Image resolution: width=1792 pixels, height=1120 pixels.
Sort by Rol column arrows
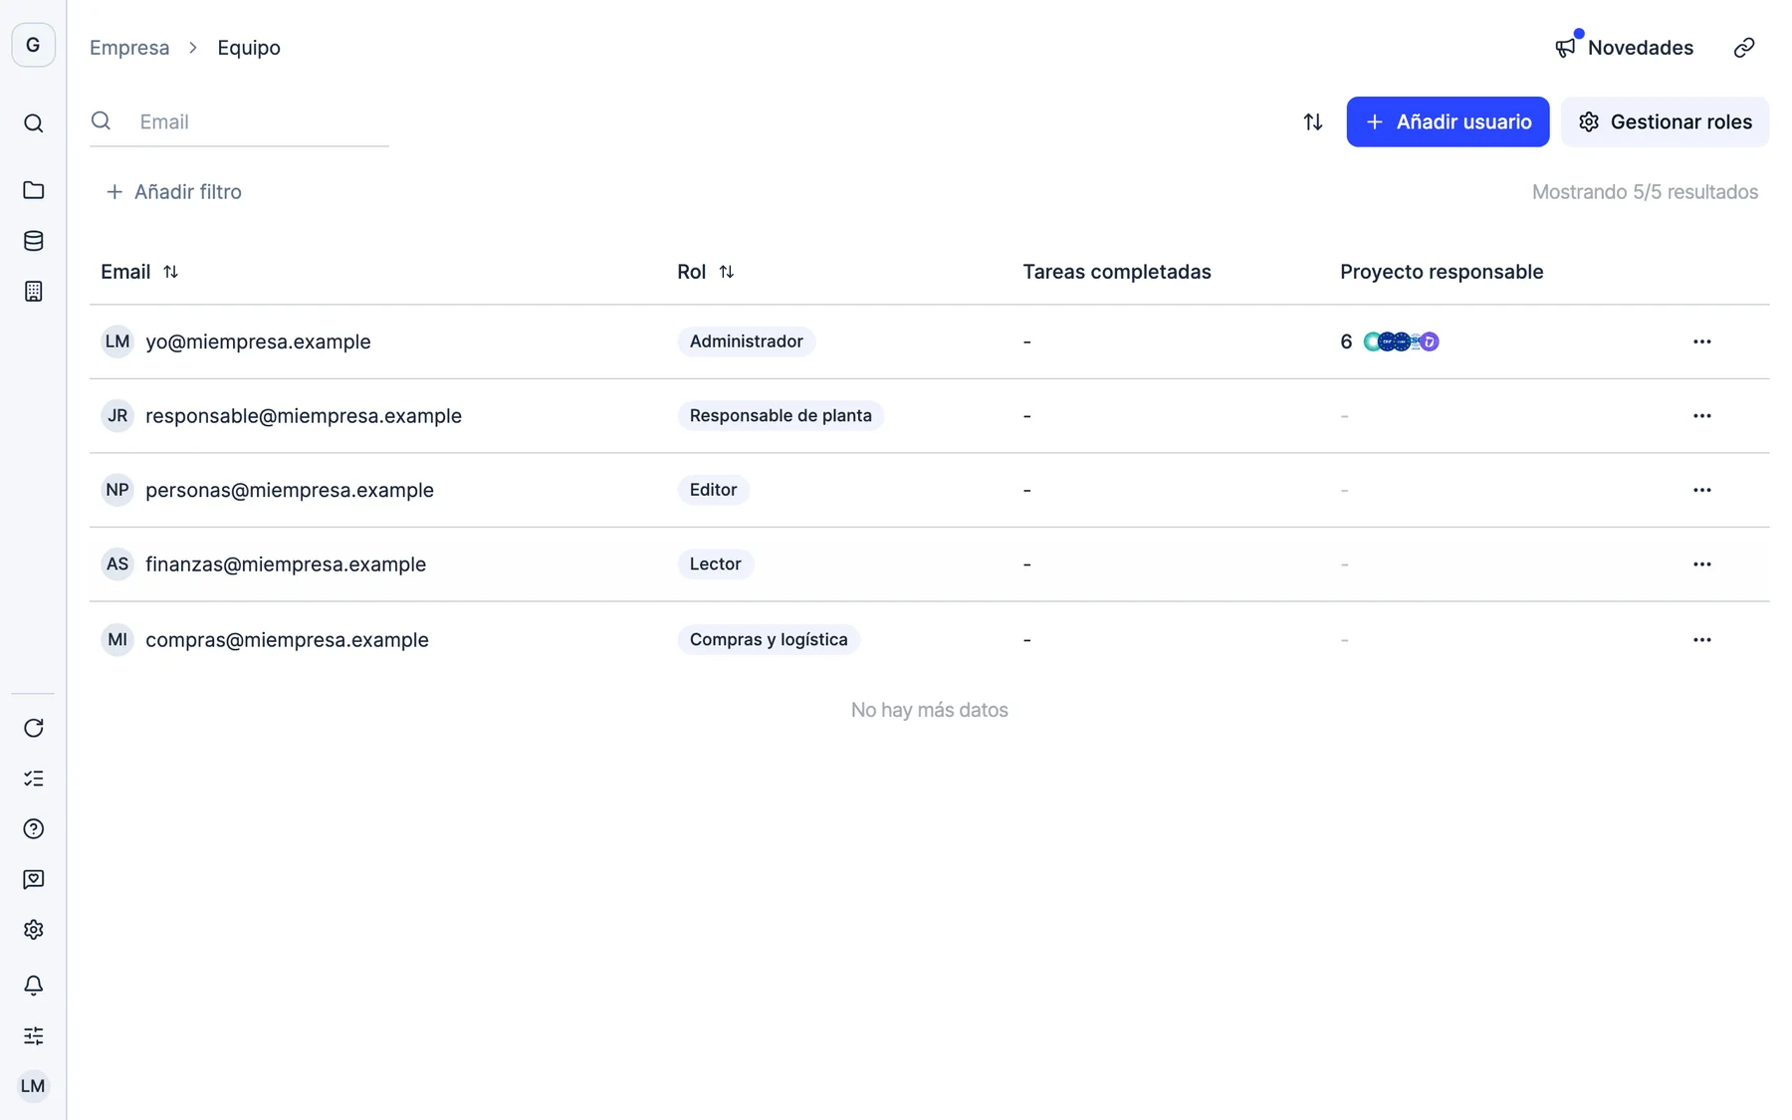[726, 272]
